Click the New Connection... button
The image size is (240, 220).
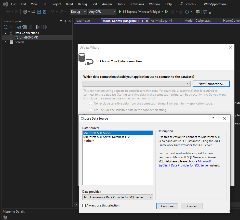pos(211,84)
